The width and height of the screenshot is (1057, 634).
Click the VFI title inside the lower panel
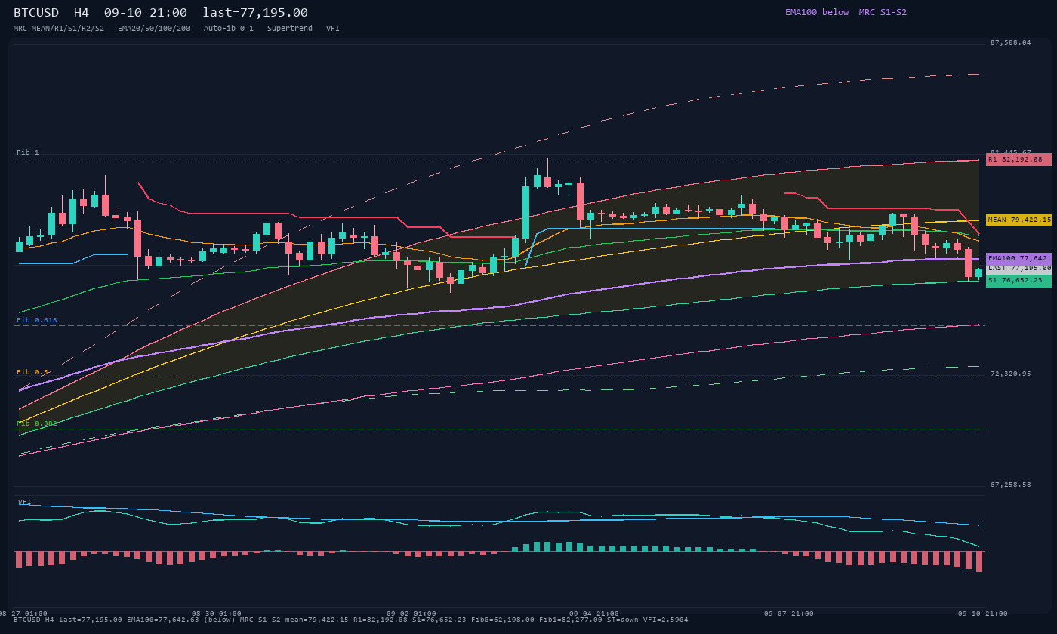(25, 502)
